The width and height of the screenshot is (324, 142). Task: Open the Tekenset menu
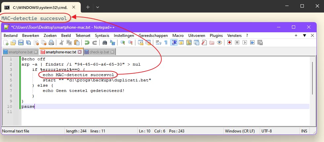pos(83,36)
